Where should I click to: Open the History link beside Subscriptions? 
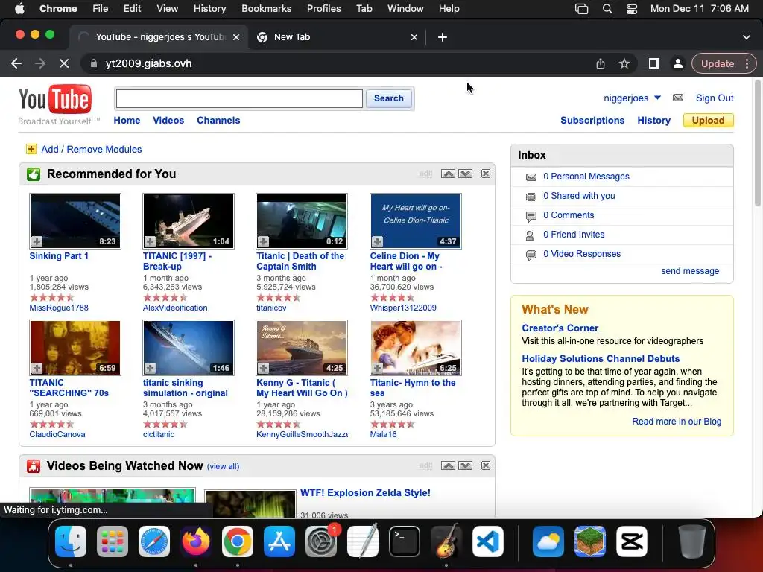click(x=654, y=120)
